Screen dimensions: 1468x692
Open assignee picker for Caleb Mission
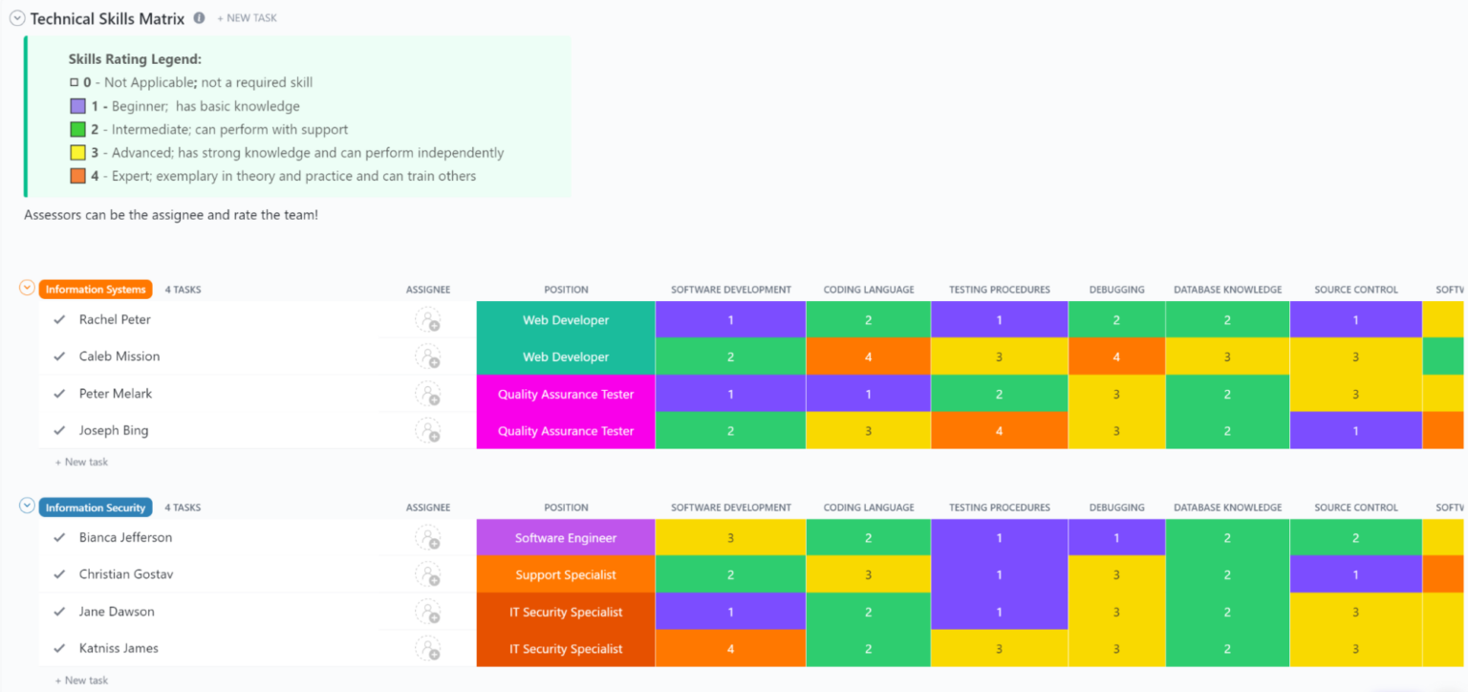pos(427,357)
